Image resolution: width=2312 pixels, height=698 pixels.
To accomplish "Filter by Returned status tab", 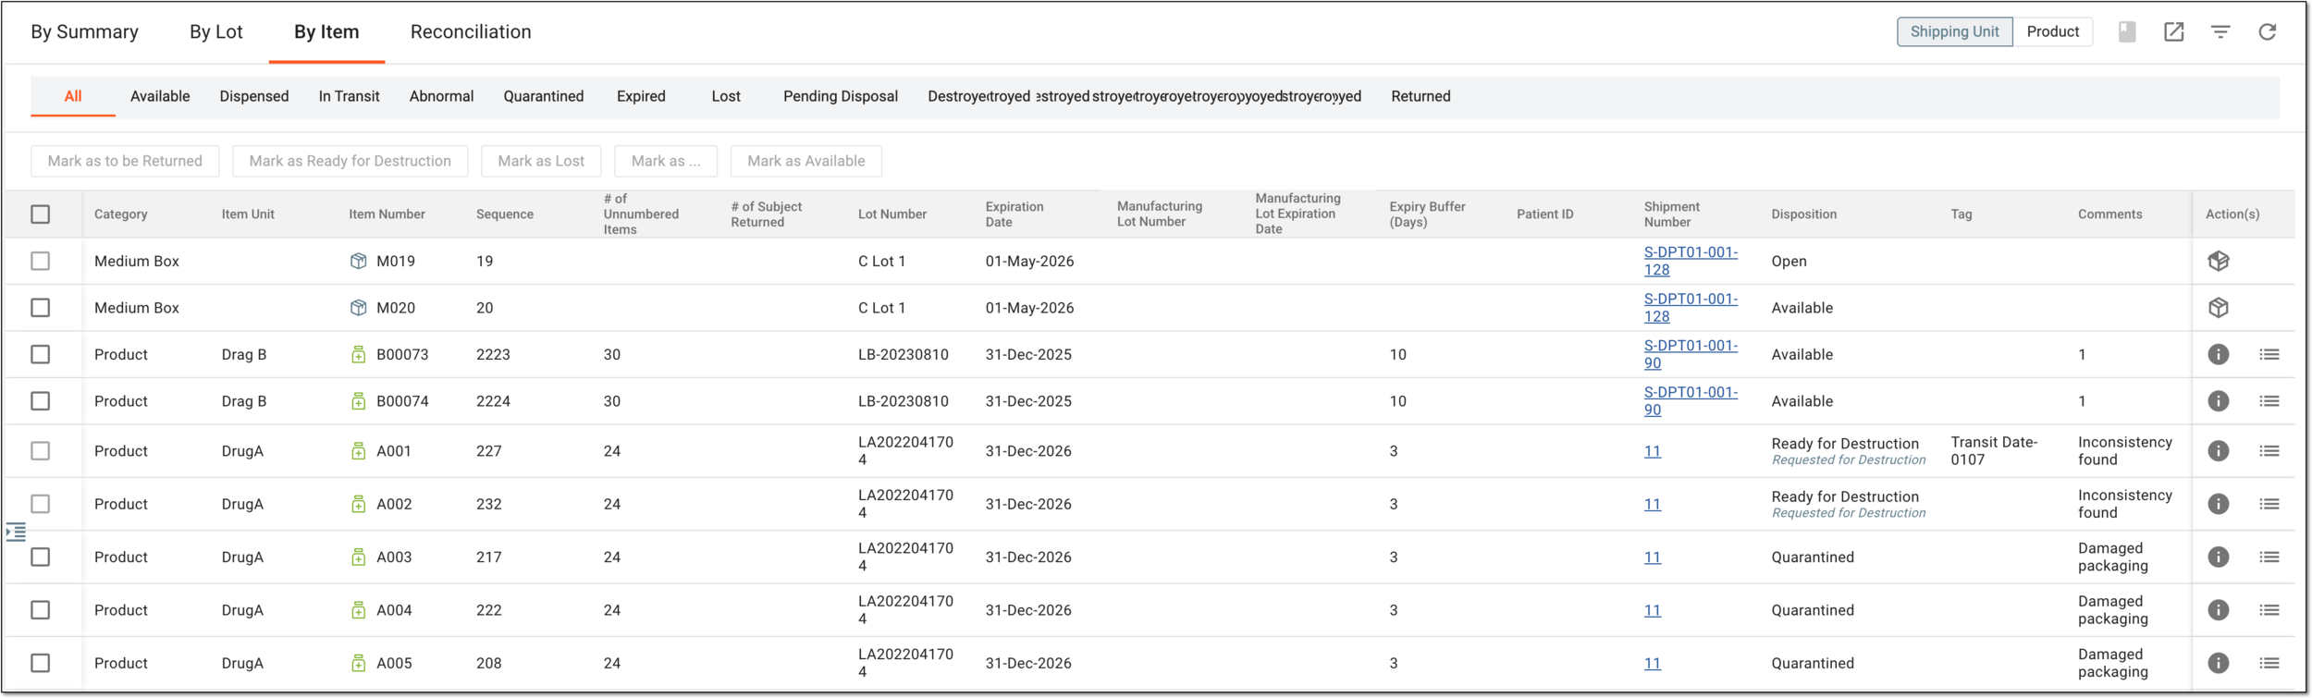I will [x=1420, y=96].
